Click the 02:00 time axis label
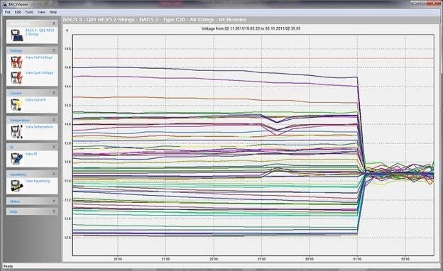Image resolution: width=443 pixels, height=271 pixels. 405,259
